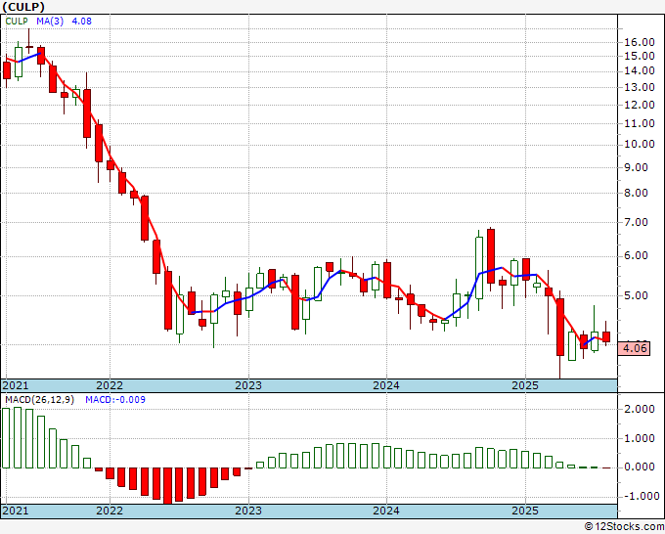Screen dimensions: 665x534
Task: Click 2023 on the MACD panel time axis
Action: pyautogui.click(x=248, y=511)
